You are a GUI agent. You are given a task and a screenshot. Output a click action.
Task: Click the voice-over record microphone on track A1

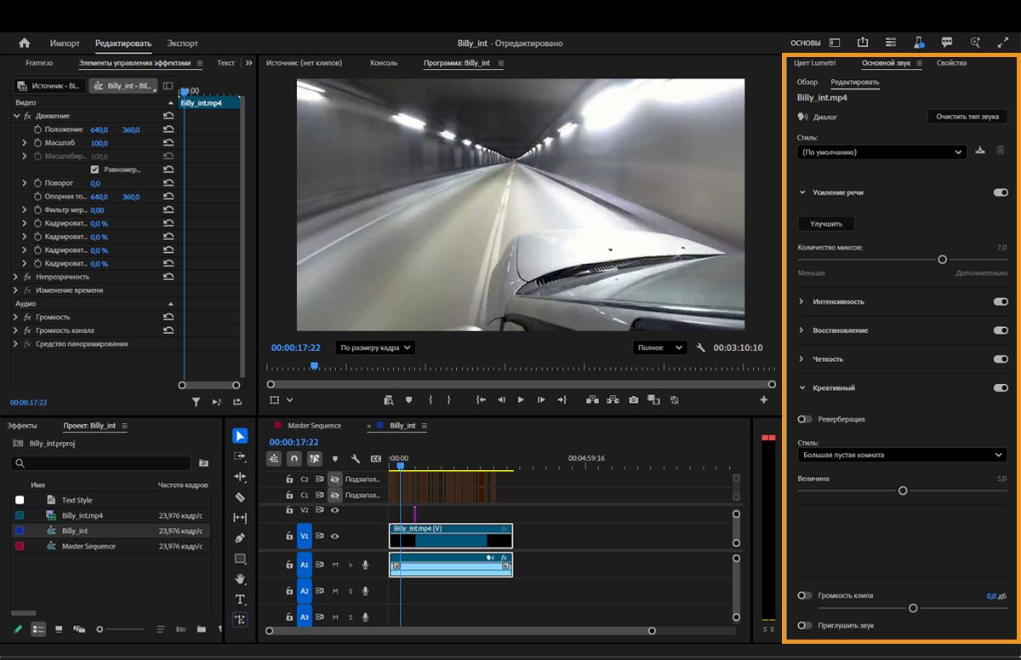point(365,564)
